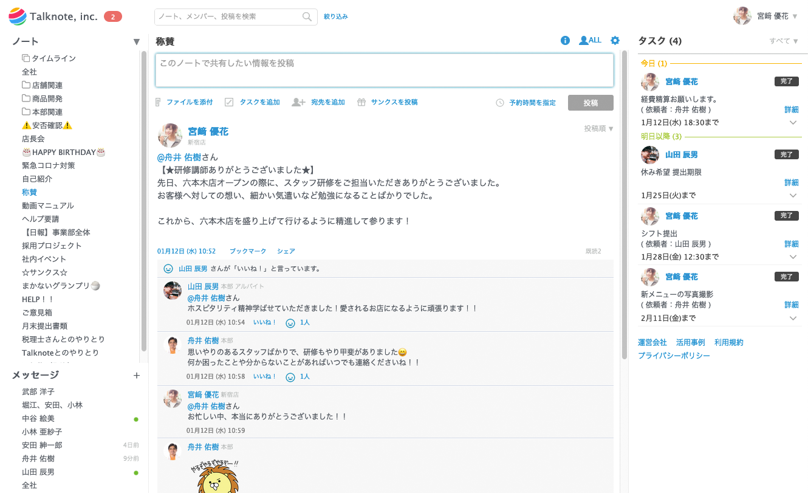Check the タスクを追加 checkbox

pos(229,102)
